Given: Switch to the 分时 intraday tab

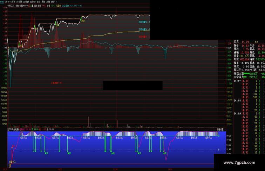Looking at the screenshot, I should coord(2,2).
